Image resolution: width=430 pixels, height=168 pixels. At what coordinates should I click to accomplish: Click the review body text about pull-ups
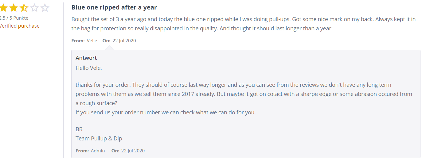[244, 24]
